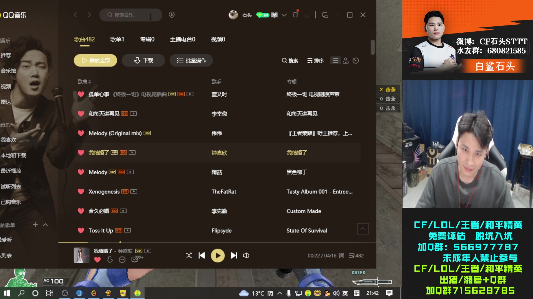This screenshot has height=299, width=533.
Task: Add new playlist plus icon in sidebar
Action: pyautogui.click(x=35, y=225)
